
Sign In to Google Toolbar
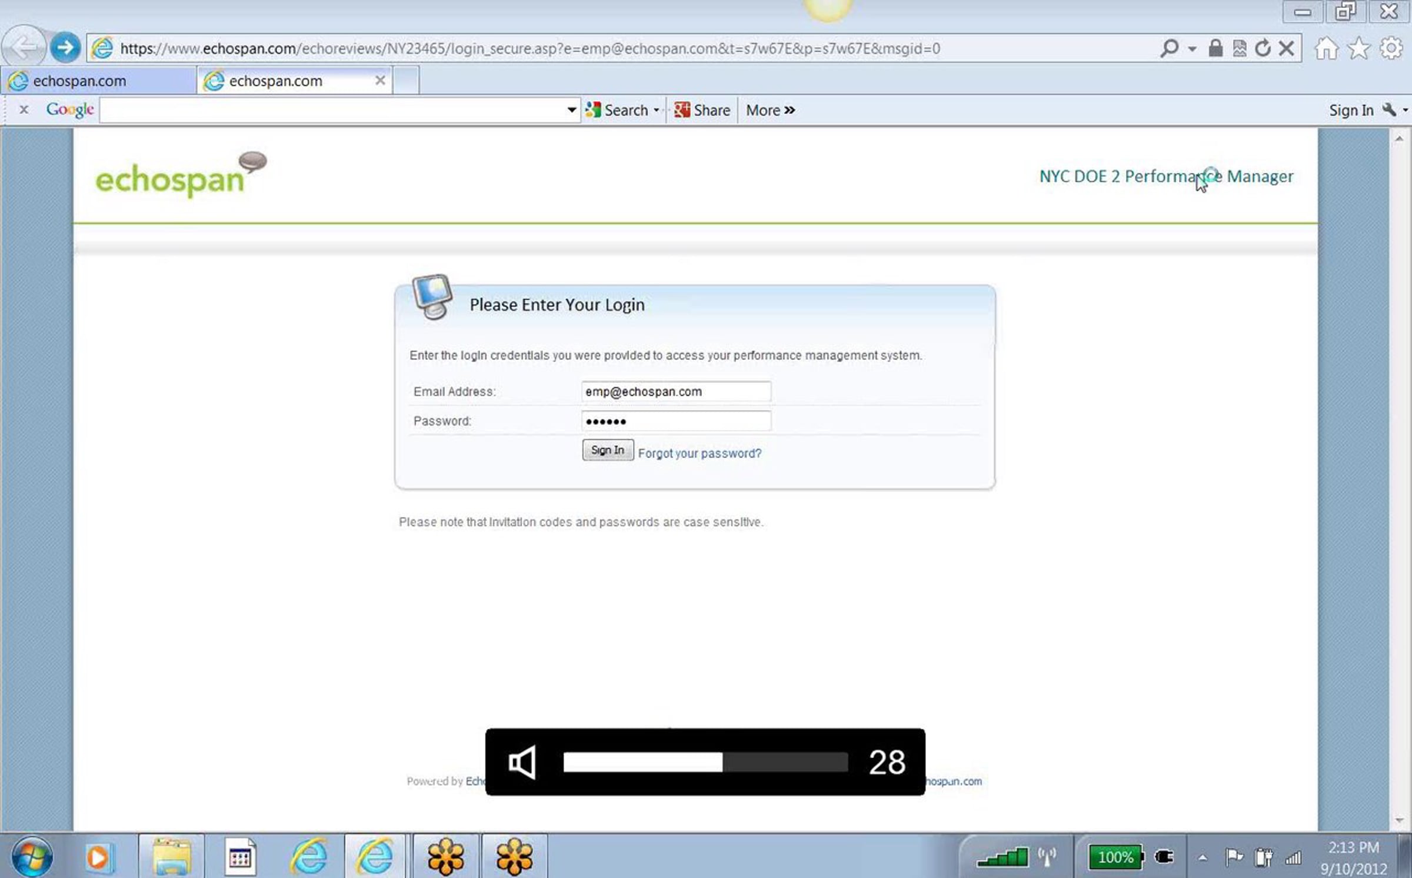1351,110
